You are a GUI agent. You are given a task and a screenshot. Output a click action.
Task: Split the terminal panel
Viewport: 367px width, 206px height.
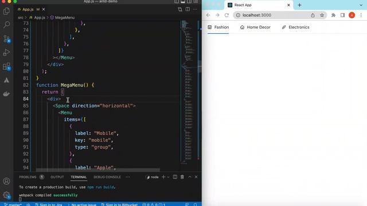175,177
